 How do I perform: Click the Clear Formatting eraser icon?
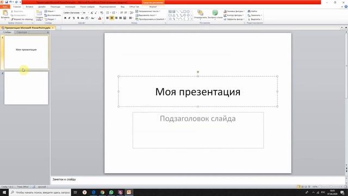coord(102,13)
